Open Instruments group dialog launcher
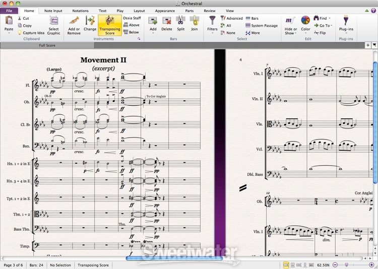The height and width of the screenshot is (269, 378). tap(139, 39)
